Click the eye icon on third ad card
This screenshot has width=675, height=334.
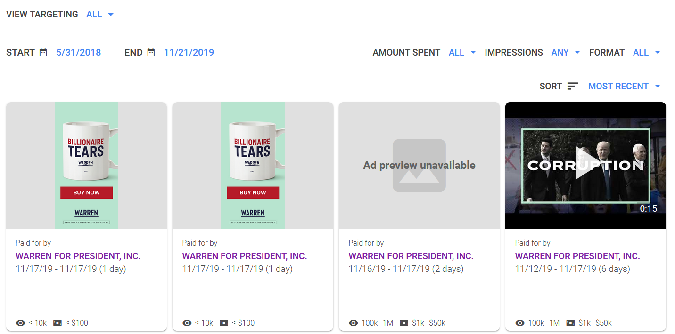click(x=354, y=323)
